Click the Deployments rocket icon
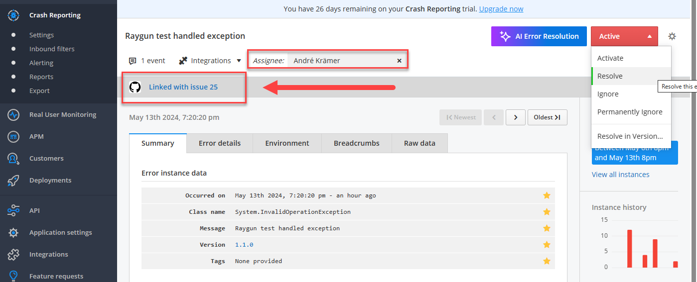697x282 pixels. (x=13, y=180)
